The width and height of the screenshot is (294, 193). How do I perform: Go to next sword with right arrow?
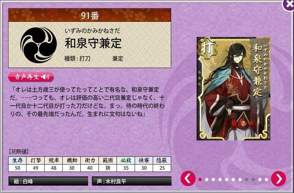(x=279, y=179)
